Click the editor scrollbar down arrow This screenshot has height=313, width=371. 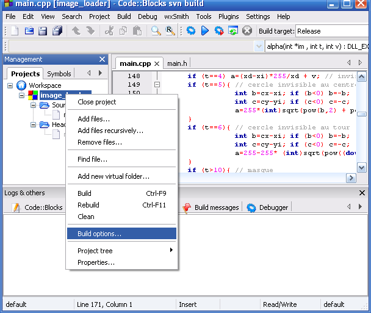(362, 168)
